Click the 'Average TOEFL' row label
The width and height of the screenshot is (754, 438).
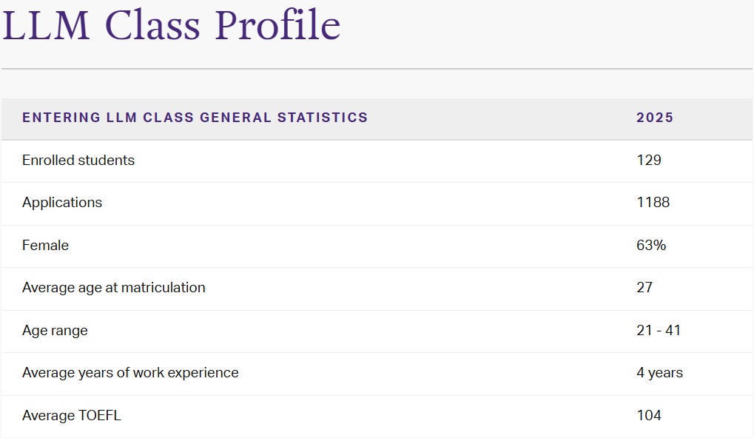72,415
